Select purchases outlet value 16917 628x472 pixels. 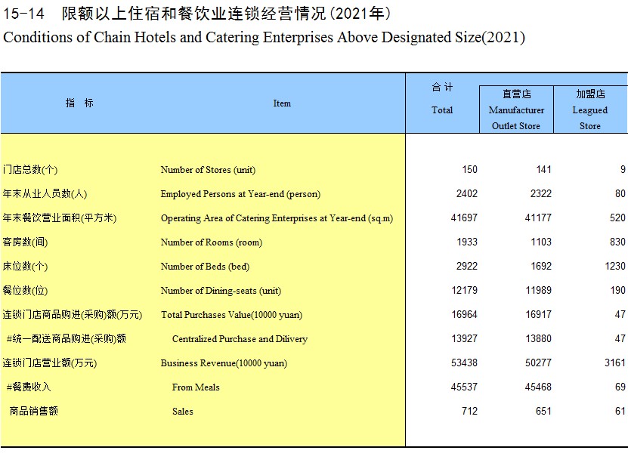click(538, 314)
